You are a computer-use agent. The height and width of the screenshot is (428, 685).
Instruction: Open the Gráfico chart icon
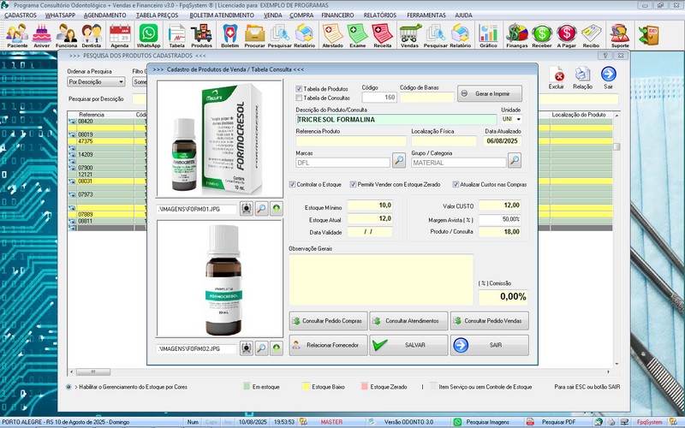(x=489, y=35)
